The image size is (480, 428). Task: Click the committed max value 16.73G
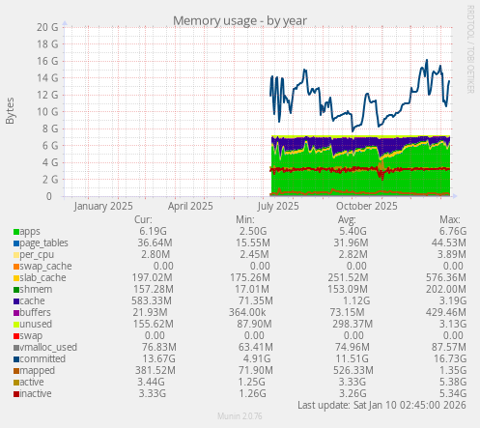pyautogui.click(x=451, y=358)
